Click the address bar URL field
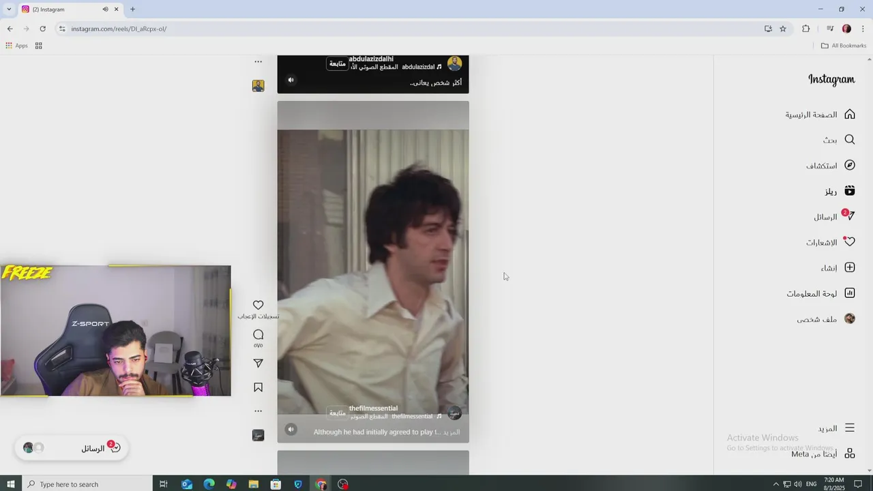 click(409, 29)
